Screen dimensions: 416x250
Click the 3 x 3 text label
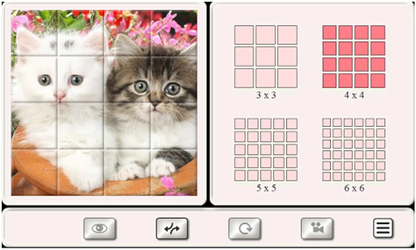(266, 95)
